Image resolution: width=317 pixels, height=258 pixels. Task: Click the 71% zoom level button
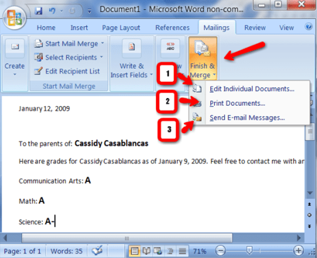(200, 251)
